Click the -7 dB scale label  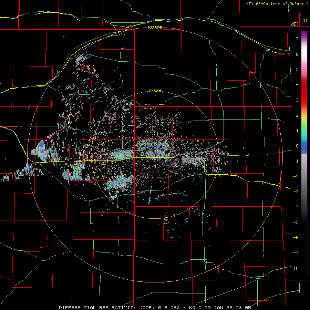pos(296,253)
